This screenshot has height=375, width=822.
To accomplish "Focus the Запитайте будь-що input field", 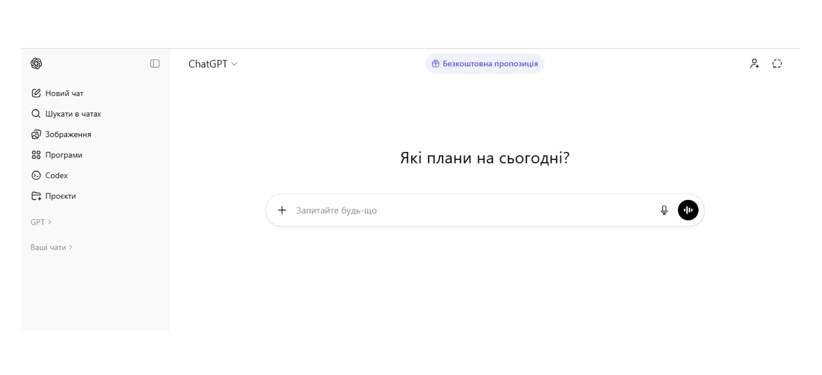I will click(x=471, y=211).
